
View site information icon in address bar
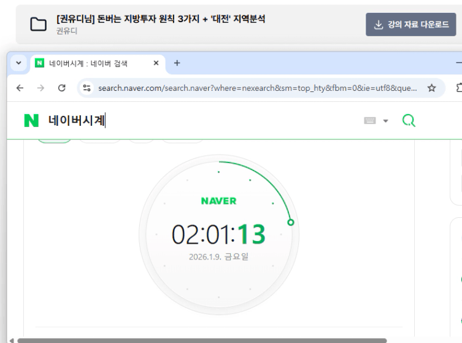pos(87,88)
